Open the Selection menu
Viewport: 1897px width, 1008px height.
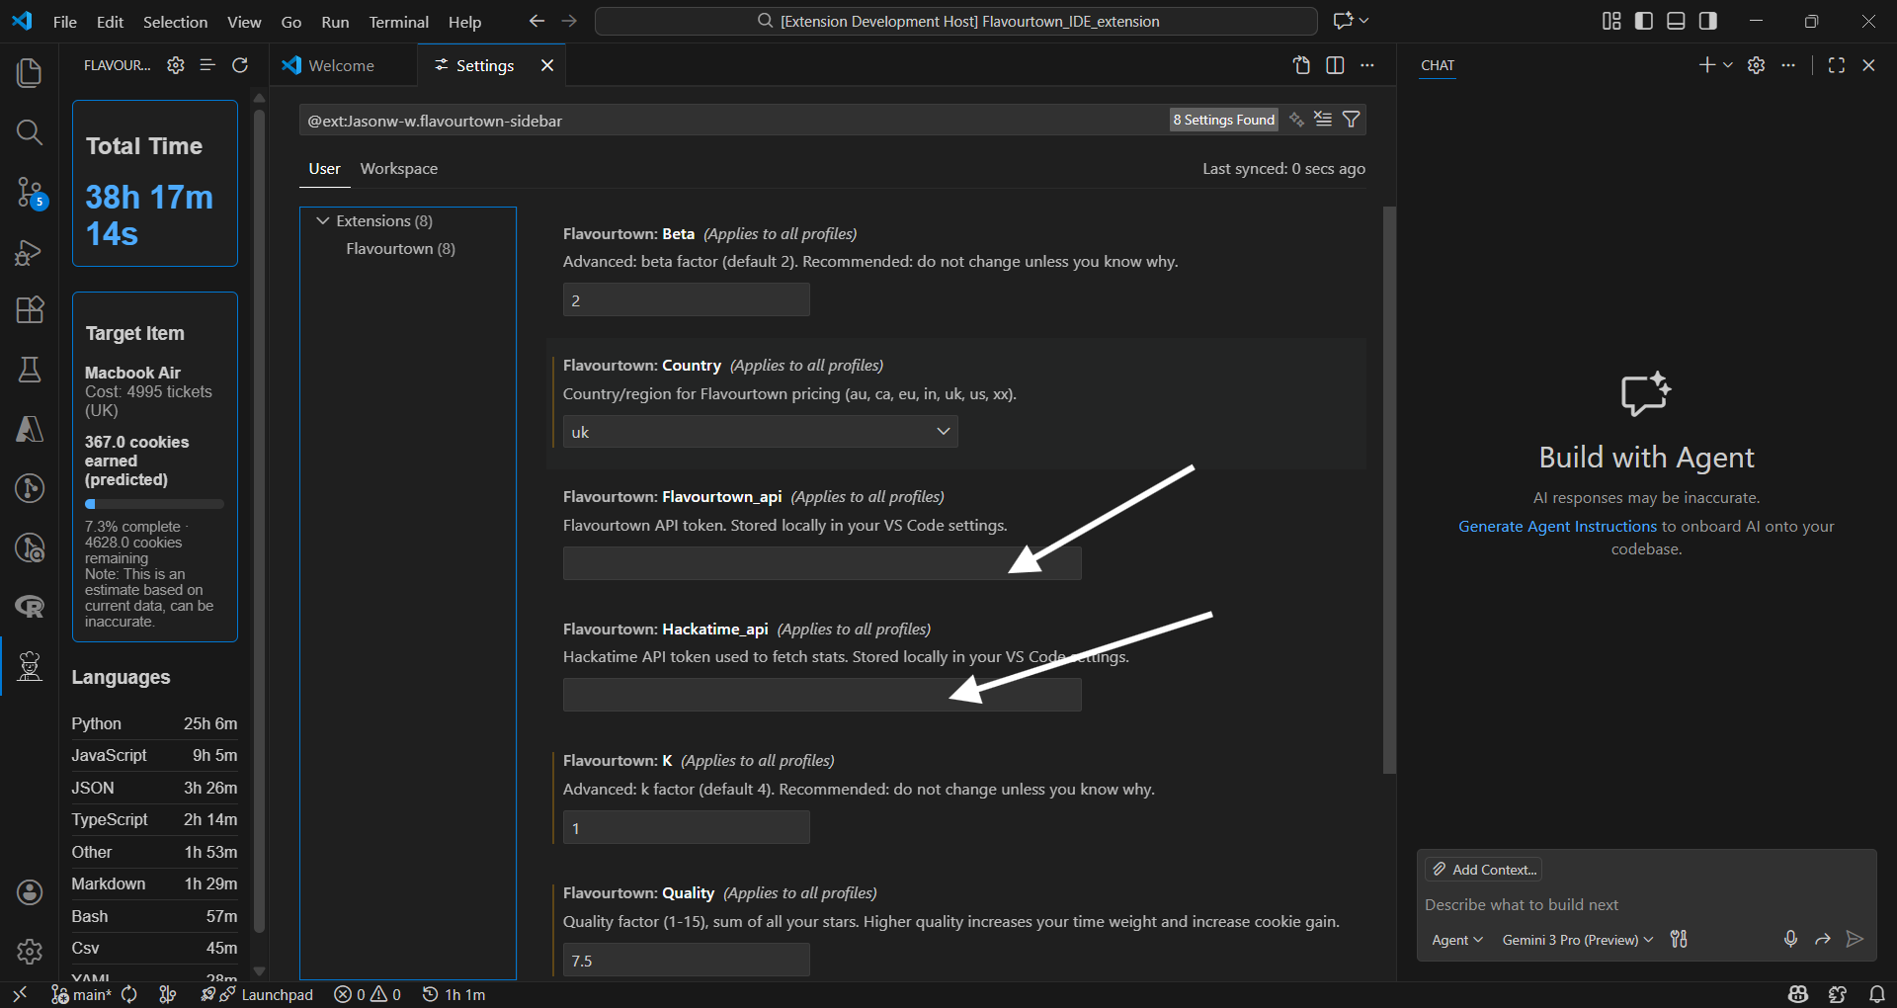(176, 22)
